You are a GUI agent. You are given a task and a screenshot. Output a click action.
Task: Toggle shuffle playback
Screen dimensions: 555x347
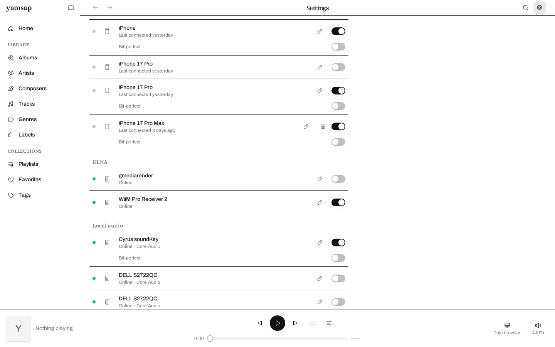tap(312, 323)
